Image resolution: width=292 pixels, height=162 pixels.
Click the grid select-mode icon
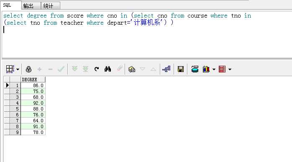(x=10, y=69)
